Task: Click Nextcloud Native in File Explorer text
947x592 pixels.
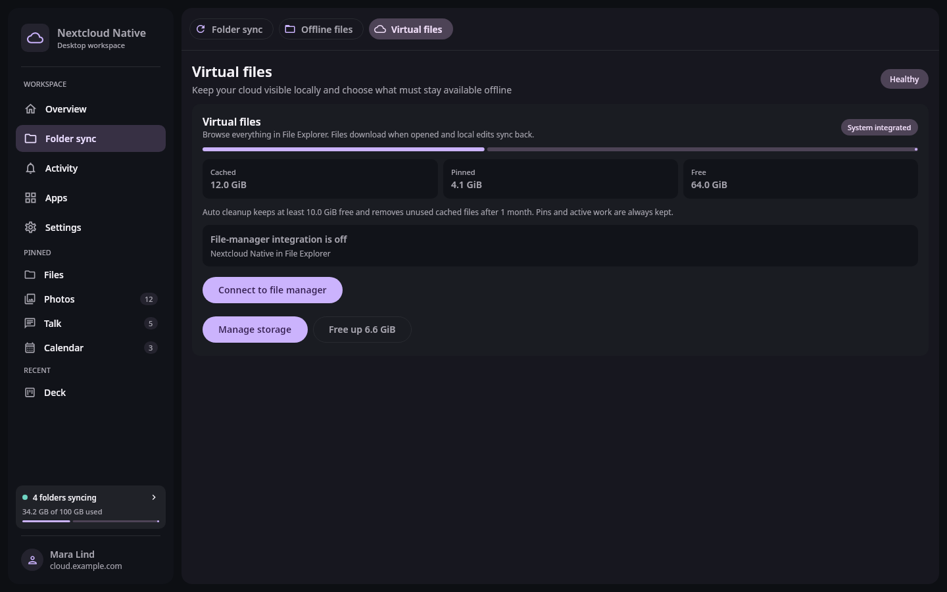Action: point(270,254)
